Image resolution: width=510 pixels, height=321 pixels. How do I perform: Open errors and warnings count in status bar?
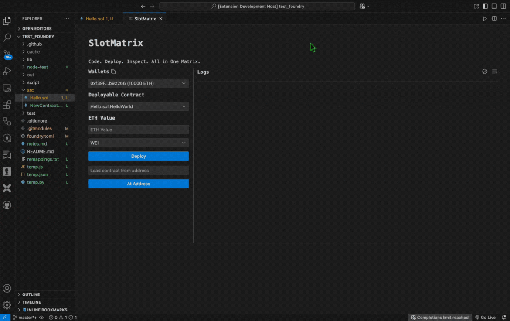point(63,318)
